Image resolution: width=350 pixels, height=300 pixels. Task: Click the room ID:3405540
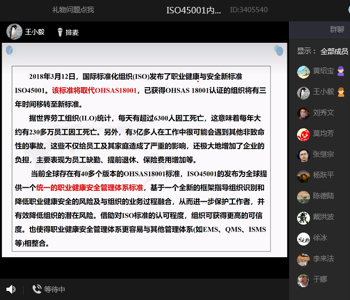click(x=249, y=10)
